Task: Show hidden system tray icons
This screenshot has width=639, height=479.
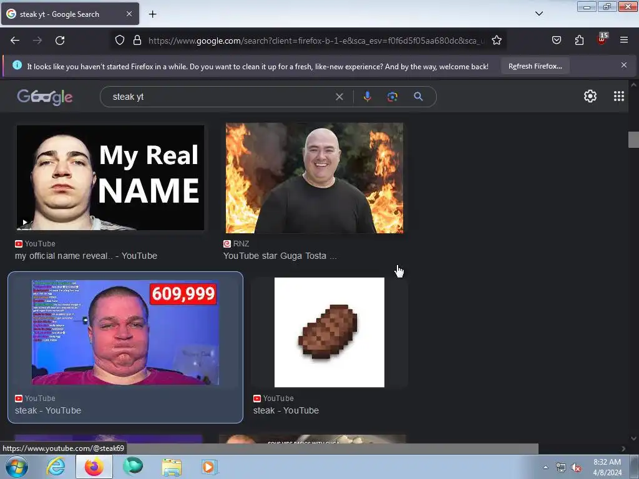Action: pos(545,467)
